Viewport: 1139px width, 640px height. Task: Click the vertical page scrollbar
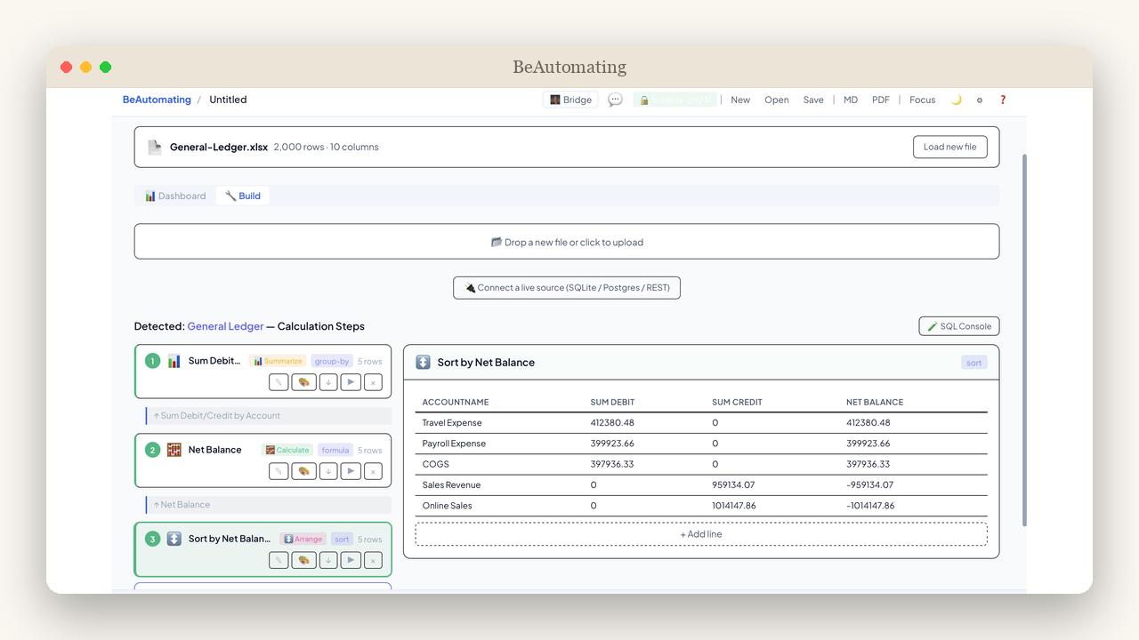[x=1024, y=340]
